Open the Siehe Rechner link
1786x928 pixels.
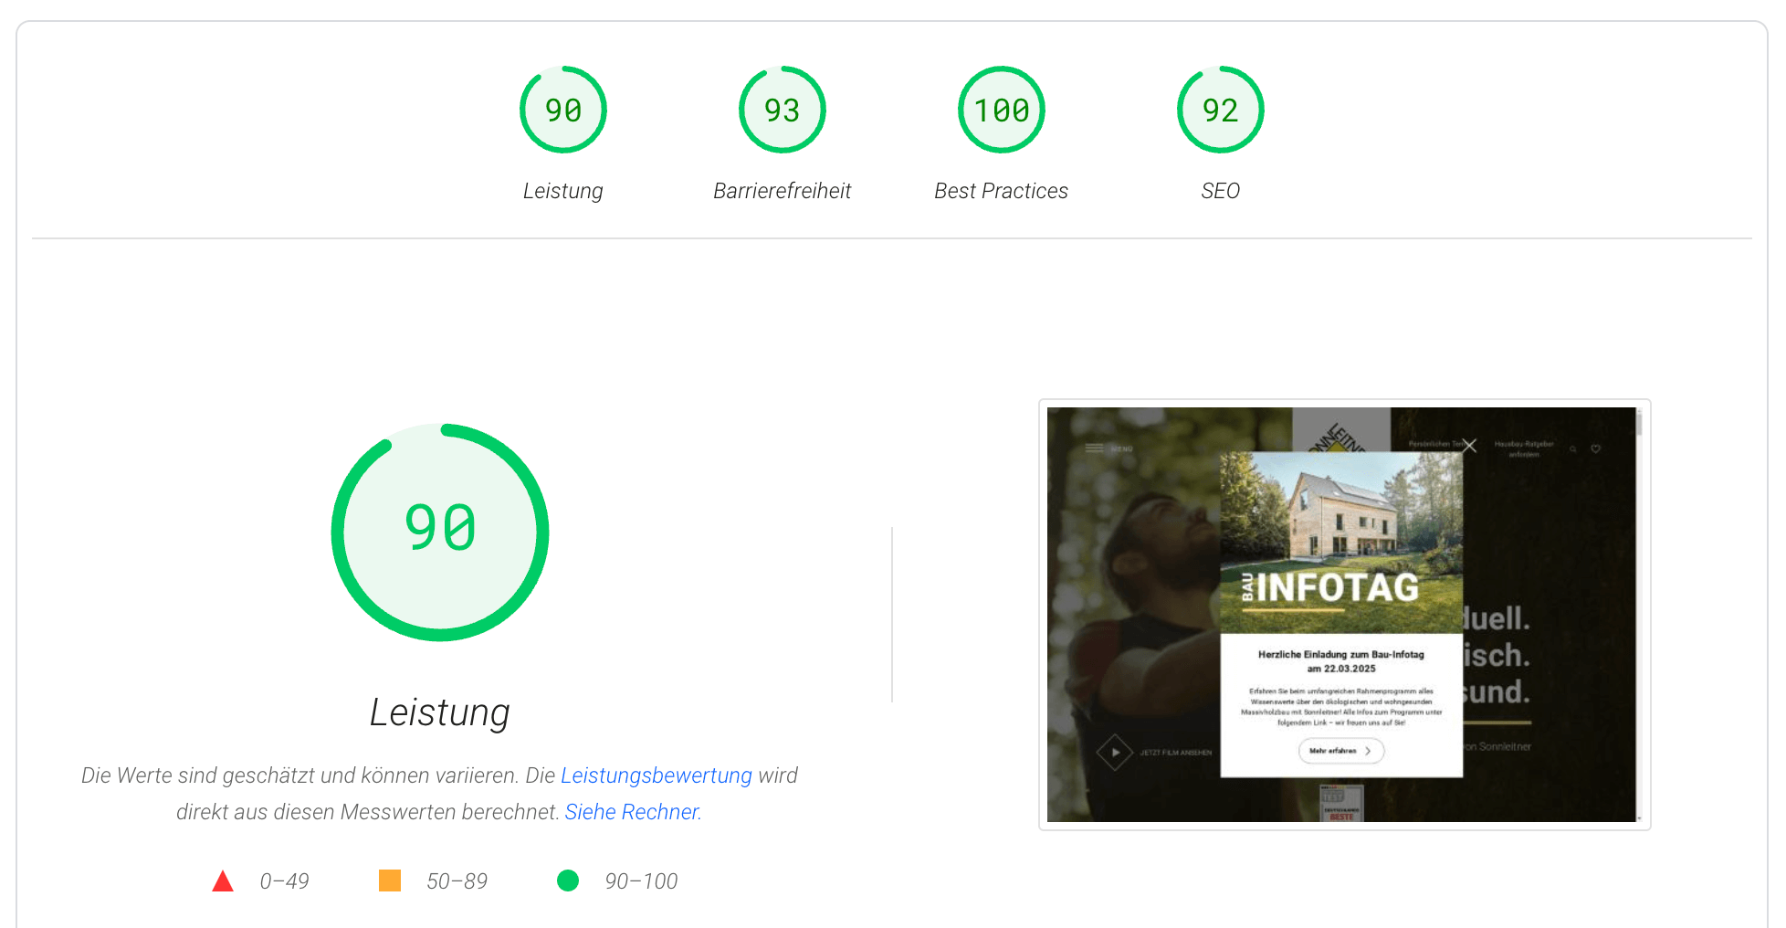point(632,812)
